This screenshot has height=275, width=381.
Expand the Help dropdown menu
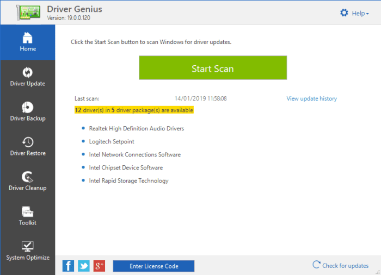click(360, 14)
